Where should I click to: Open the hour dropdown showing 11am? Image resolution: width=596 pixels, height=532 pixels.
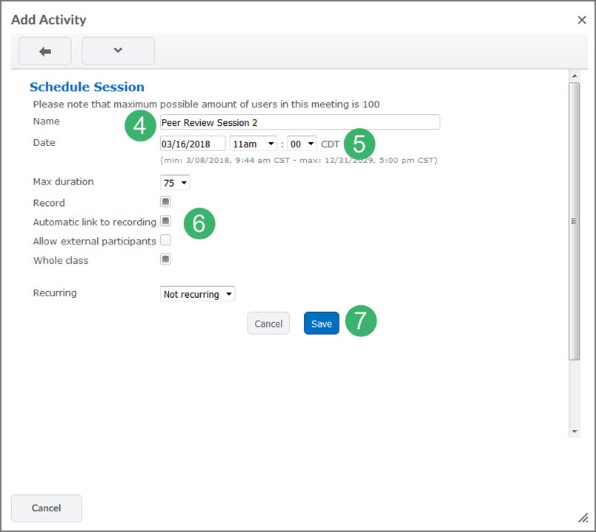pyautogui.click(x=253, y=144)
